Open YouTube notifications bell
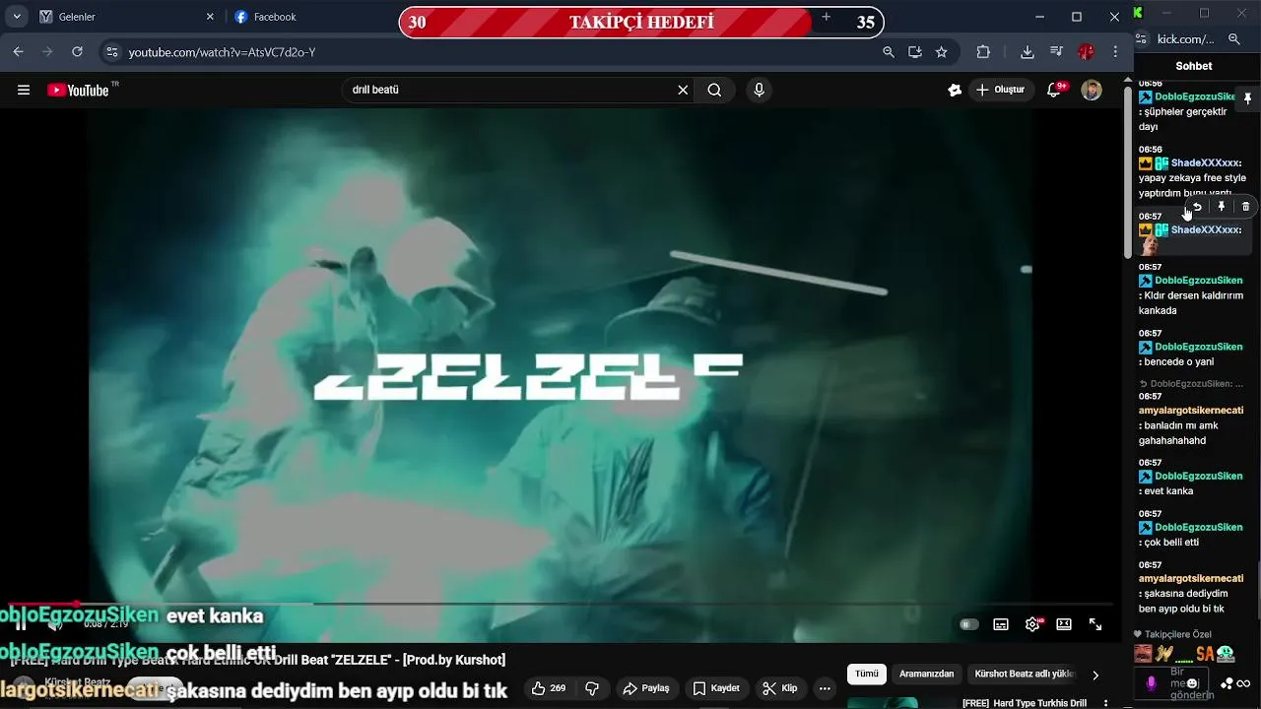This screenshot has height=709, width=1261. tap(1054, 90)
